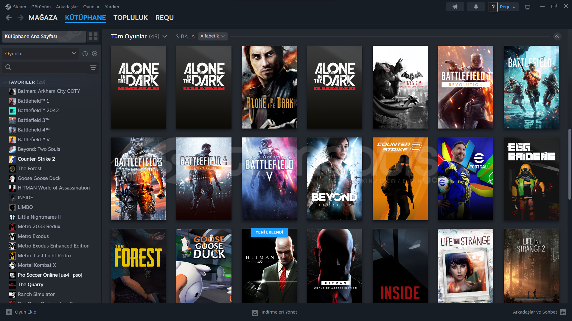Open the Oyunlar filter dropdown

click(41, 54)
